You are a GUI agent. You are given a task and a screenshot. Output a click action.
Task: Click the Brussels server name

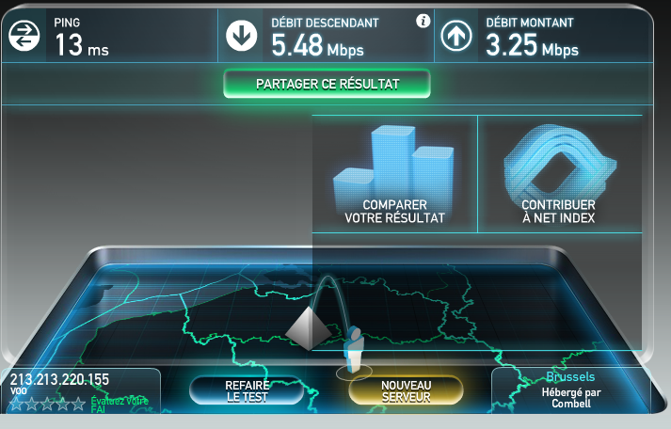coord(570,376)
